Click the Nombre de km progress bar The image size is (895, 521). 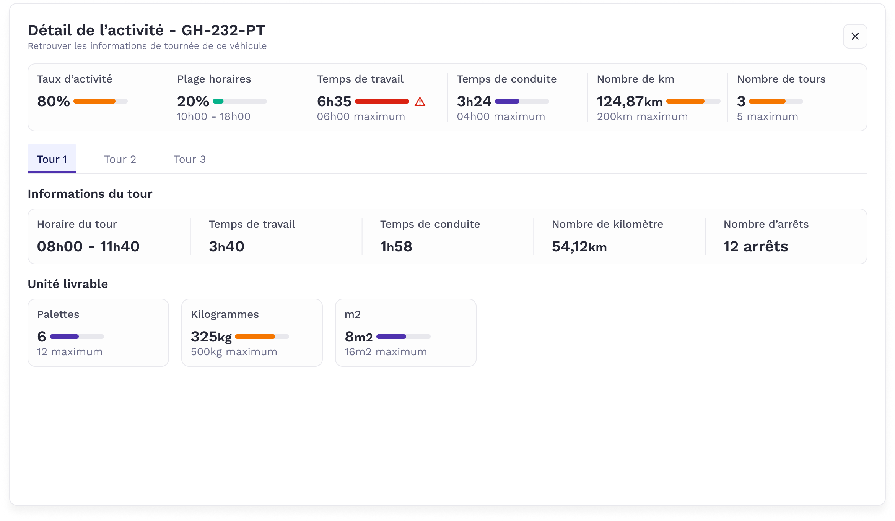693,101
